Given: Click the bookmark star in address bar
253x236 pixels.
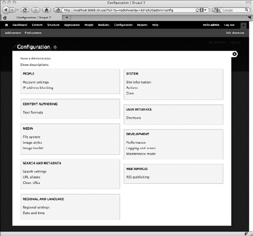Looking at the screenshot, I should click(197, 10).
